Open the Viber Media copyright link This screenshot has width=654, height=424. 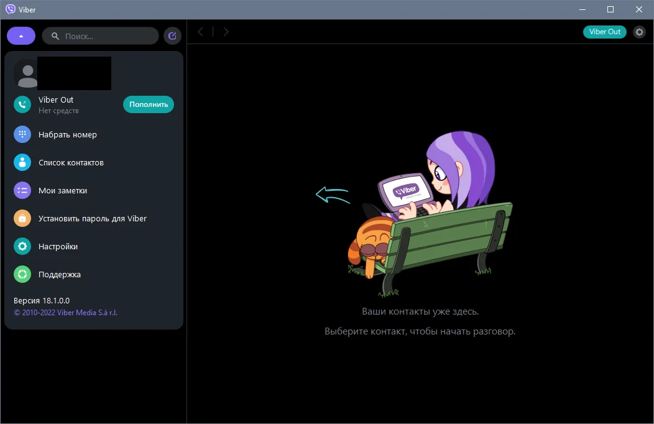(x=65, y=312)
